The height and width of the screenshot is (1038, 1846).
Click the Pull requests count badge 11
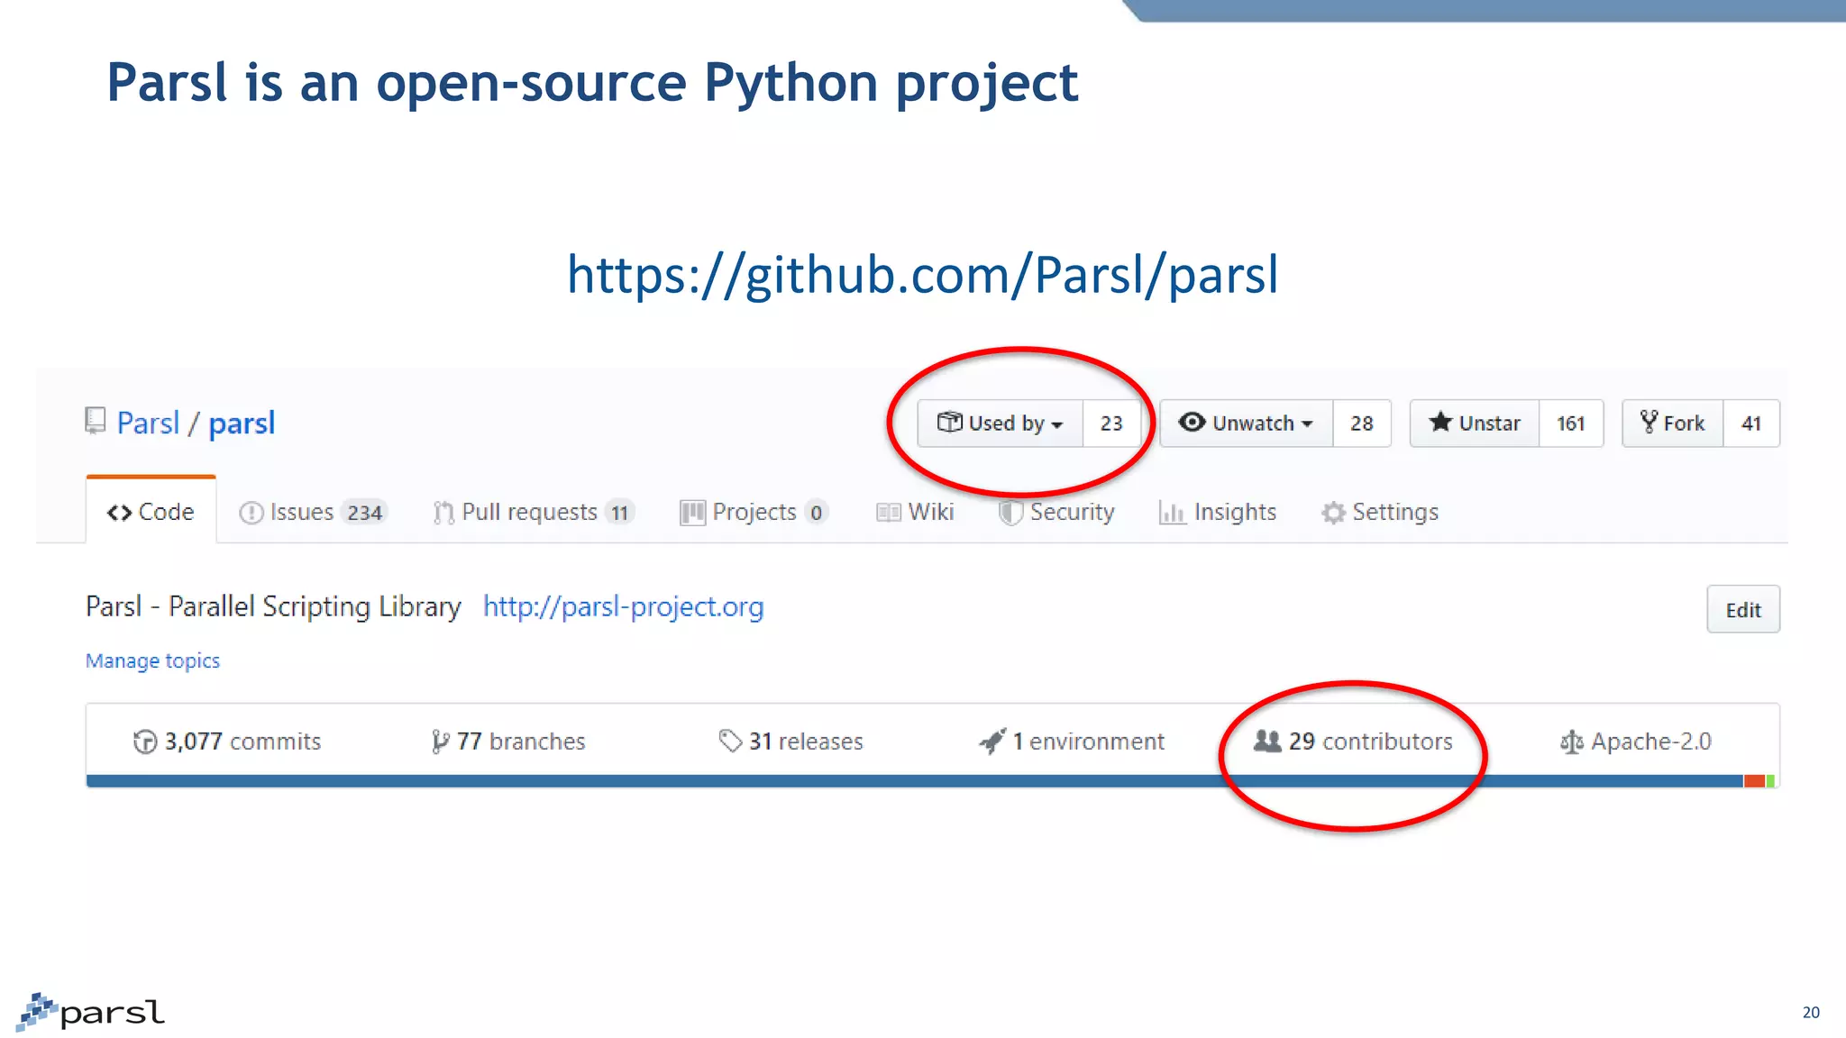620,513
